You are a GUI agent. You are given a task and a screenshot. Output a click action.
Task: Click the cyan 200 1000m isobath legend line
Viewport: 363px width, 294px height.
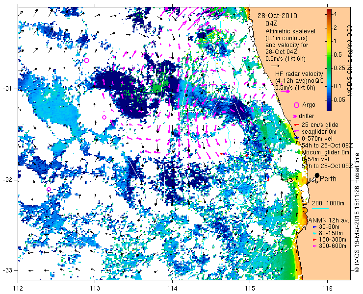coord(320,209)
